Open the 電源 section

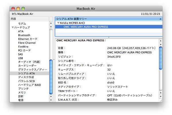[21, 100]
